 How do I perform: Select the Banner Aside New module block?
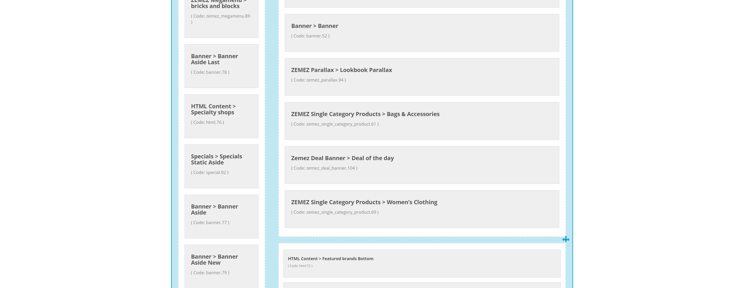(x=221, y=266)
